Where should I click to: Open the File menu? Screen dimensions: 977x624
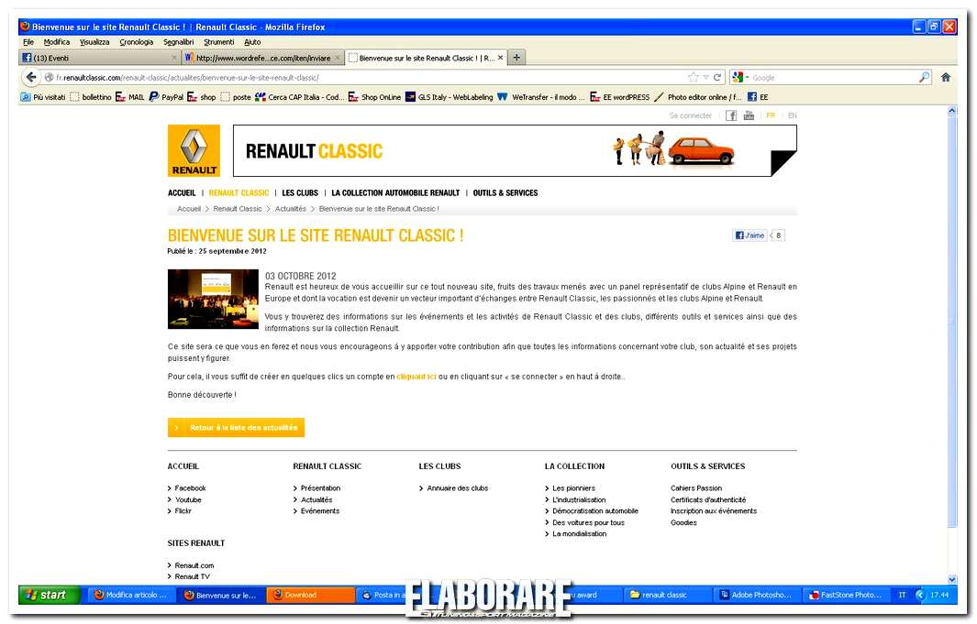pos(28,41)
